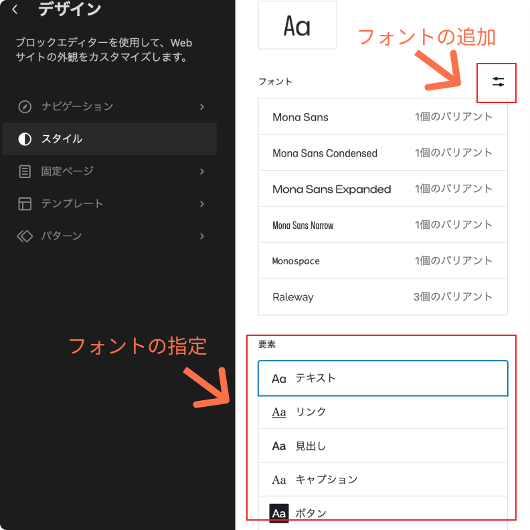Expand テンプレート with its chevron
This screenshot has width=530, height=530.
click(202, 204)
